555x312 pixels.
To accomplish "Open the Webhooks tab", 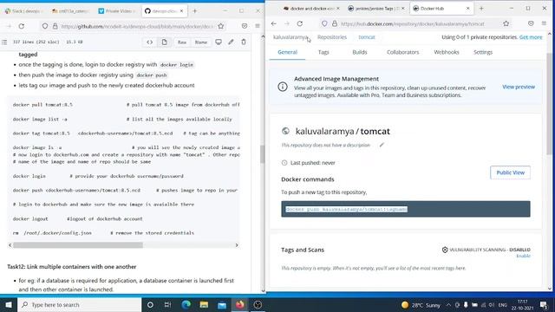I will click(447, 52).
